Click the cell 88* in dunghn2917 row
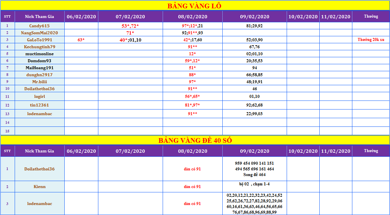This screenshot has width=390, height=215. click(x=193, y=75)
